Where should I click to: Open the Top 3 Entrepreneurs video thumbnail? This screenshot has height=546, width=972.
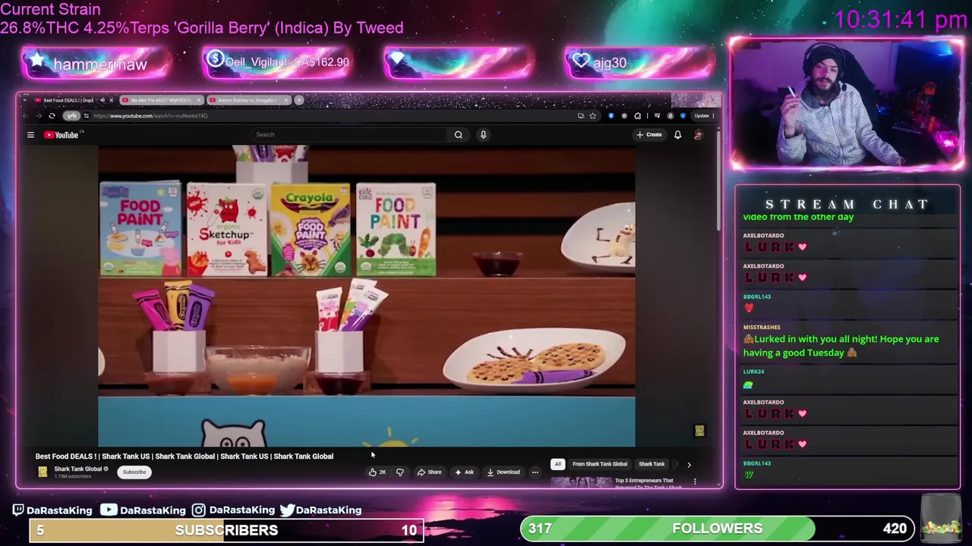(581, 482)
